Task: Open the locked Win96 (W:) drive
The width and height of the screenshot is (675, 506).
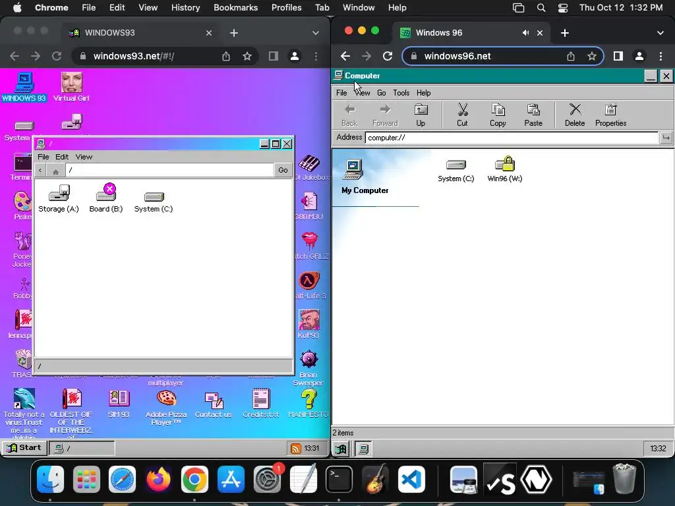Action: [504, 169]
